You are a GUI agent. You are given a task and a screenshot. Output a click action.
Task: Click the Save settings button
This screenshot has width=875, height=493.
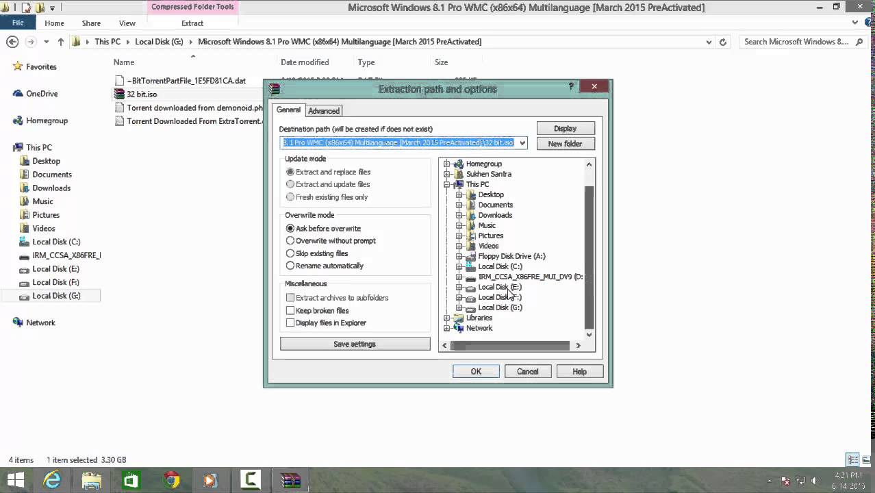click(355, 344)
